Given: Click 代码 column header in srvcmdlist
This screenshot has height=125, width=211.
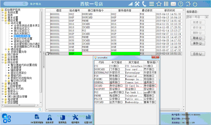Looking at the screenshot, I should (102, 62).
